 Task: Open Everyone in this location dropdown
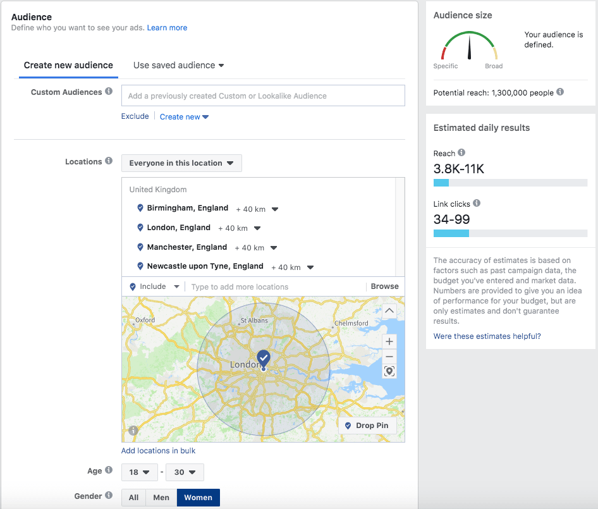(181, 163)
